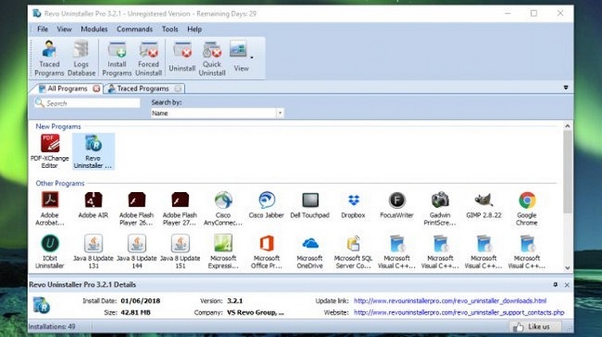Select the GIMP 2.8.22 program icon
Viewport: 602px width, 337px height.
[x=483, y=206]
